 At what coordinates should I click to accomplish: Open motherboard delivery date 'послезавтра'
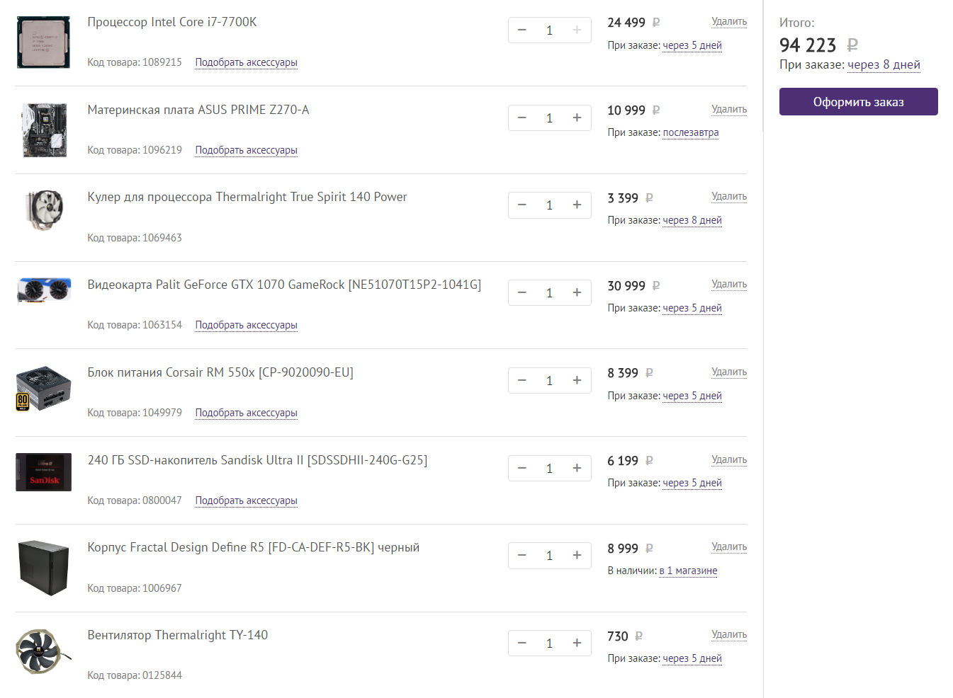[x=690, y=132]
